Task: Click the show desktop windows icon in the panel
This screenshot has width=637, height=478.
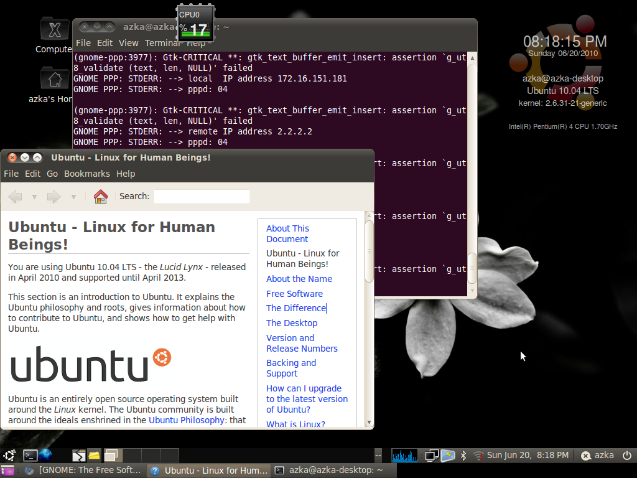Action: coord(111,455)
